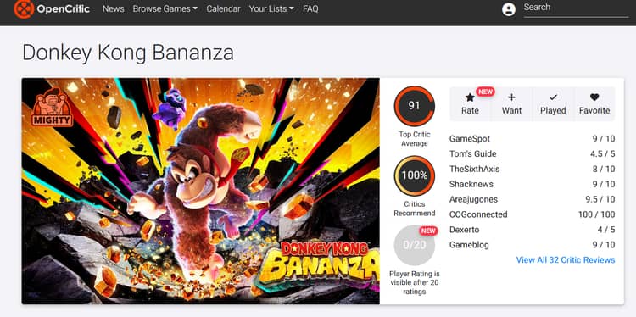
Task: Toggle the heart Favorite button
Action: tap(594, 97)
